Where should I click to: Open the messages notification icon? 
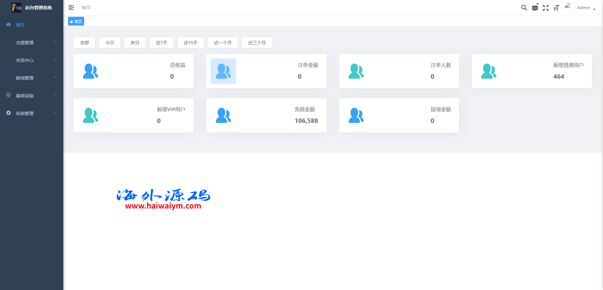(x=535, y=8)
